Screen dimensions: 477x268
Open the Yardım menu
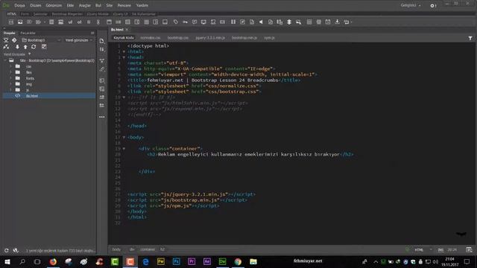[142, 5]
